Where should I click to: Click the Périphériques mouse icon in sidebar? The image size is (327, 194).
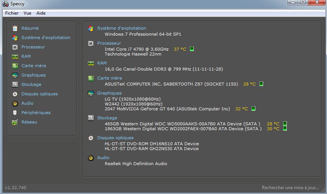point(15,113)
